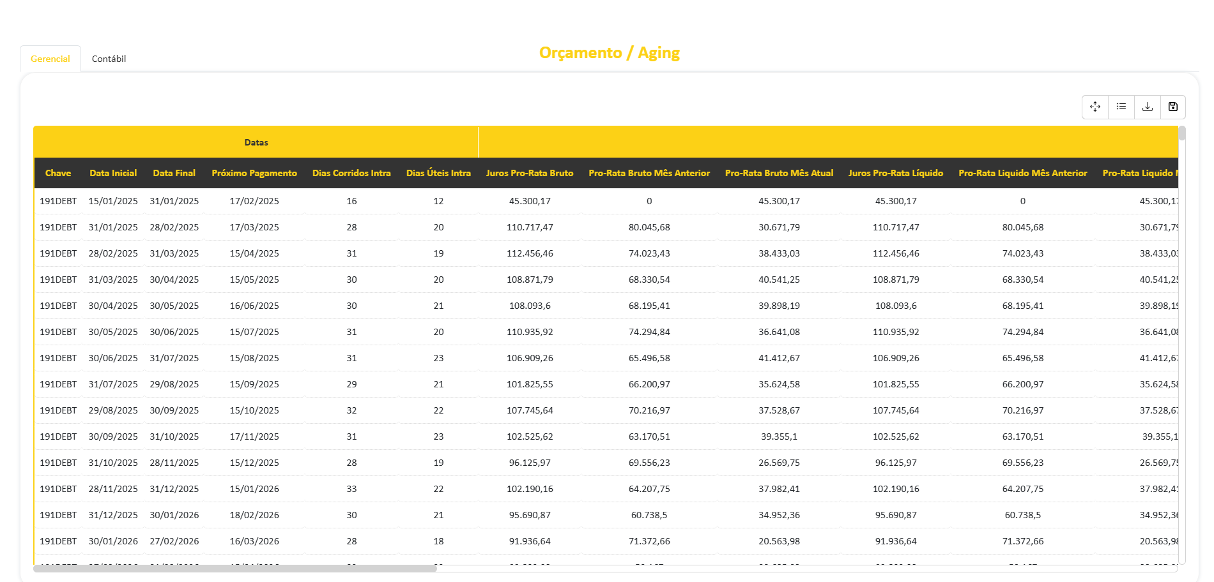Click the Juros Pro-Rata Líquido header
The image size is (1214, 582).
[896, 173]
